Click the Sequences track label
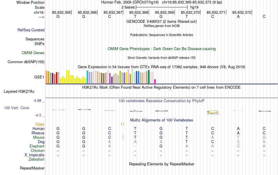 [x=35, y=39]
